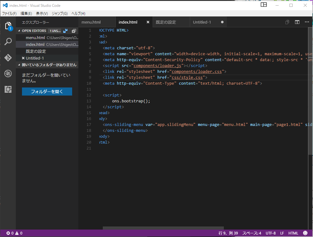The width and height of the screenshot is (313, 237).
Task: Click the feedback smiley in status bar
Action: click(305, 233)
